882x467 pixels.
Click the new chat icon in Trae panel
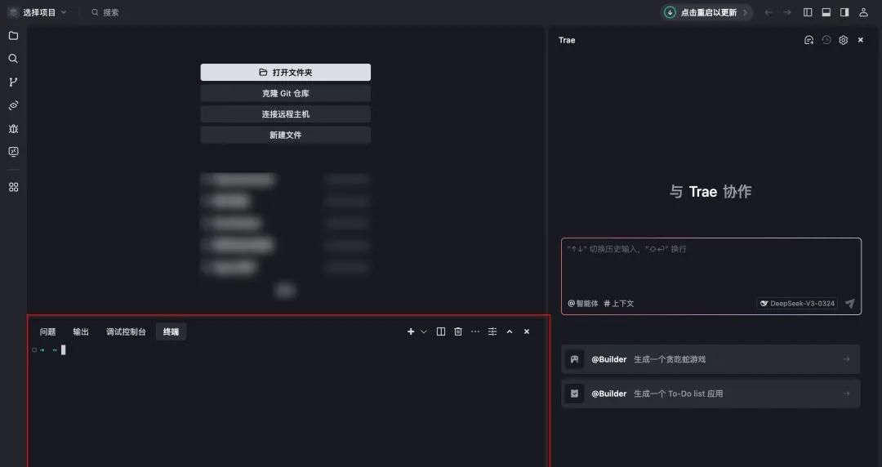pos(808,40)
